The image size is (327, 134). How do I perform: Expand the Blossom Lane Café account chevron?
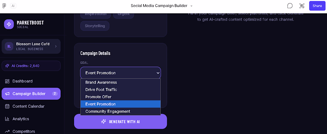pos(56,46)
